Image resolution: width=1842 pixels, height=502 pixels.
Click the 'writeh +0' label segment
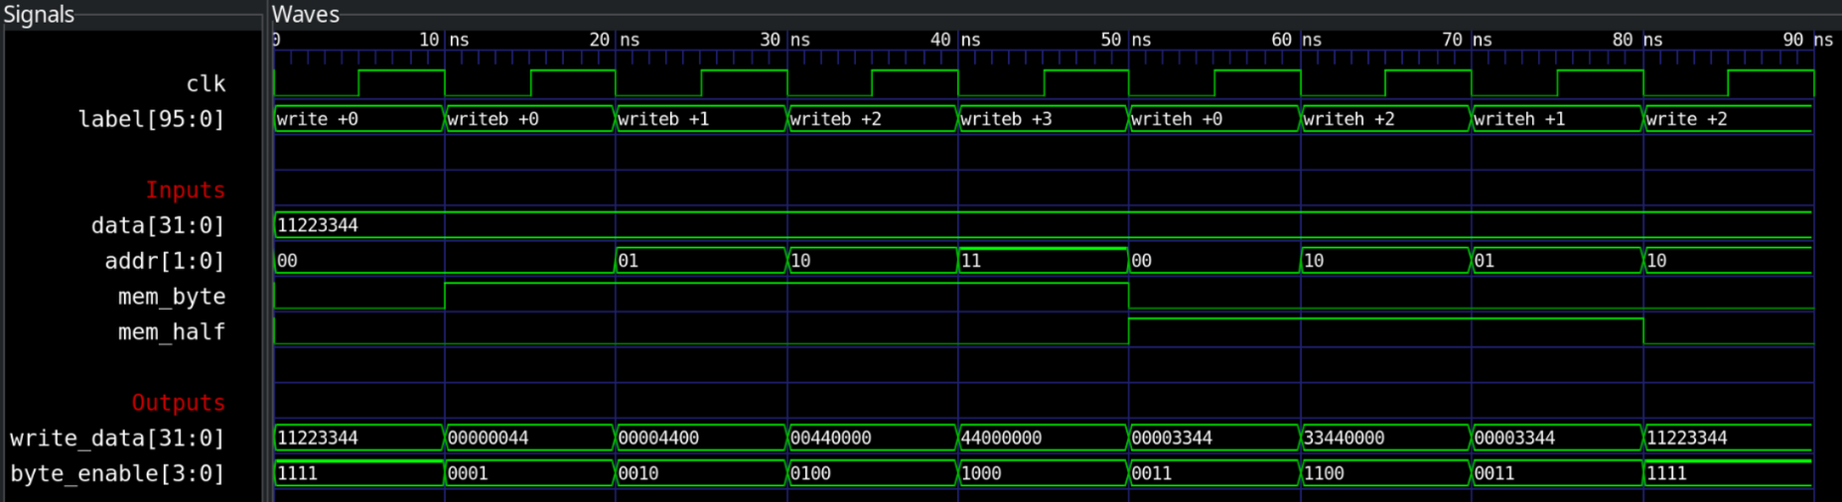coord(1214,119)
